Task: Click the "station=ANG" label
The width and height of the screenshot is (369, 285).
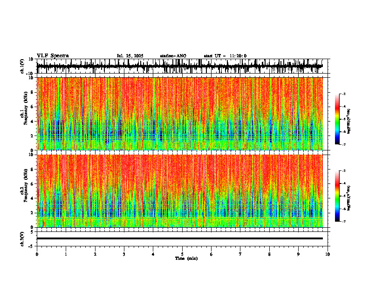Action: [173, 56]
